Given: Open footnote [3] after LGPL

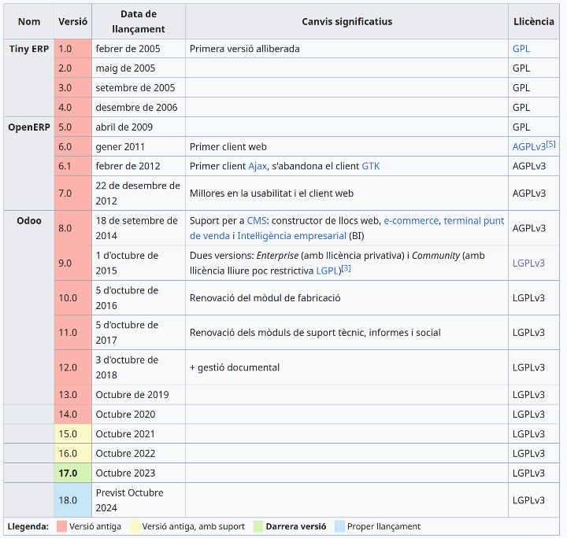Looking at the screenshot, I should (x=346, y=268).
